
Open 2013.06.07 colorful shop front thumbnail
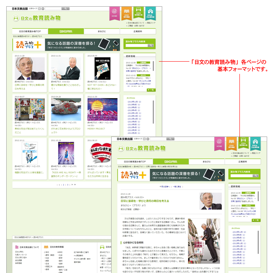[x=30, y=109]
